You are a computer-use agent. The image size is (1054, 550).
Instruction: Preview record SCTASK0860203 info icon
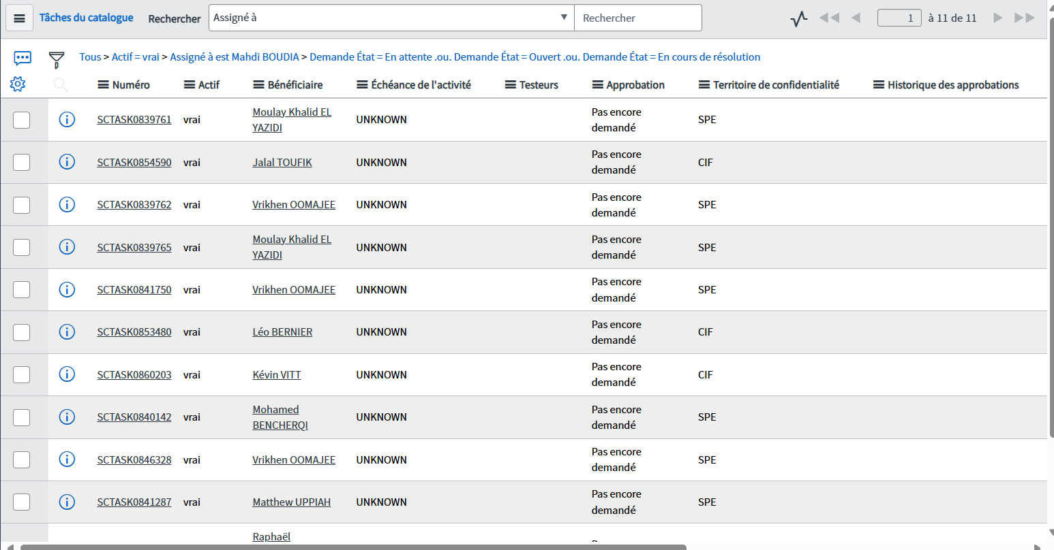coord(67,374)
